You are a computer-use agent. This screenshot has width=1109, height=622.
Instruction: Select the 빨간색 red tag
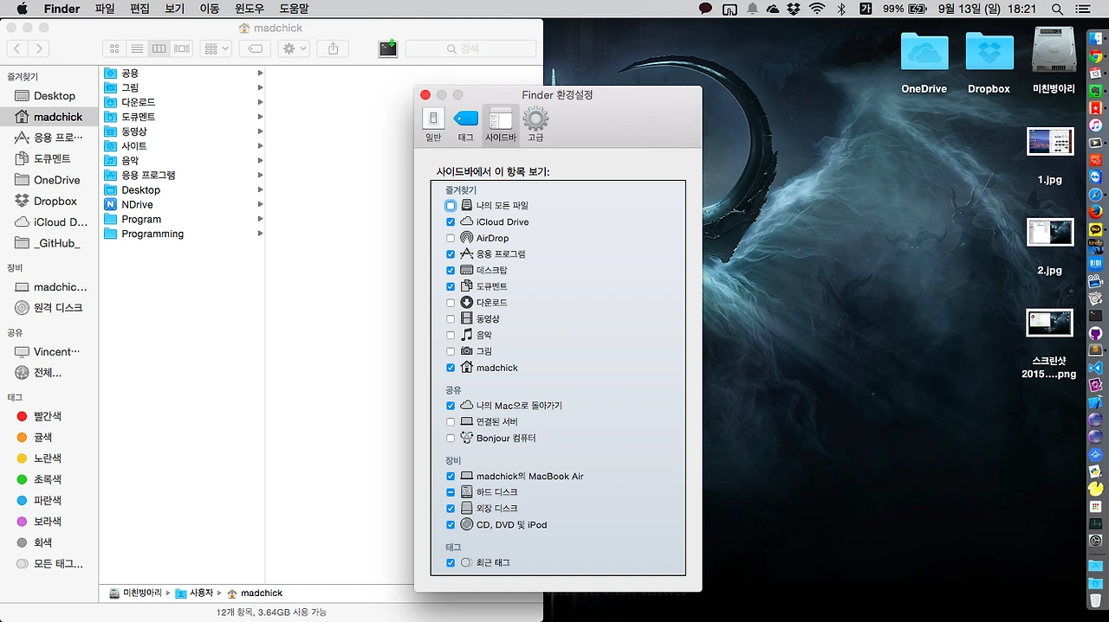[47, 416]
